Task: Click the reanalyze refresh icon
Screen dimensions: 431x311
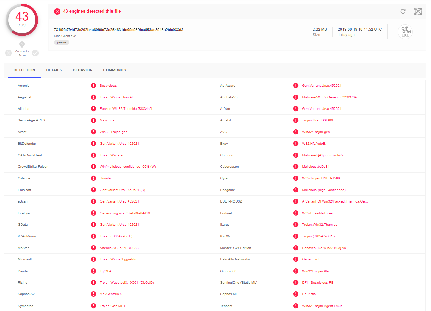Action: pos(403,11)
